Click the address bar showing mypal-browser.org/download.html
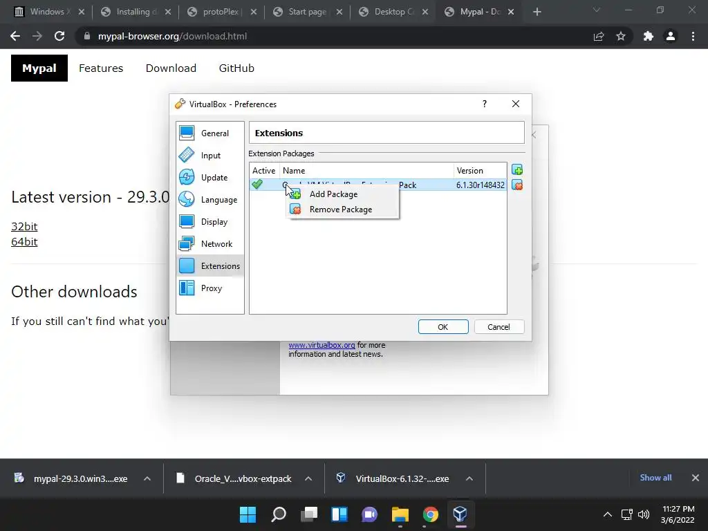This screenshot has height=531, width=708. tap(334, 36)
